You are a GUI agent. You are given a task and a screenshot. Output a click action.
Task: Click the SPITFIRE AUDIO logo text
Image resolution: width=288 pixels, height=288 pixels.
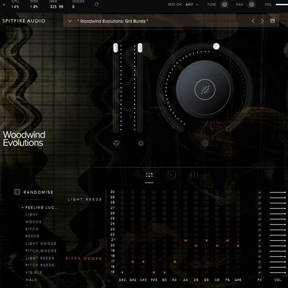pyautogui.click(x=24, y=21)
